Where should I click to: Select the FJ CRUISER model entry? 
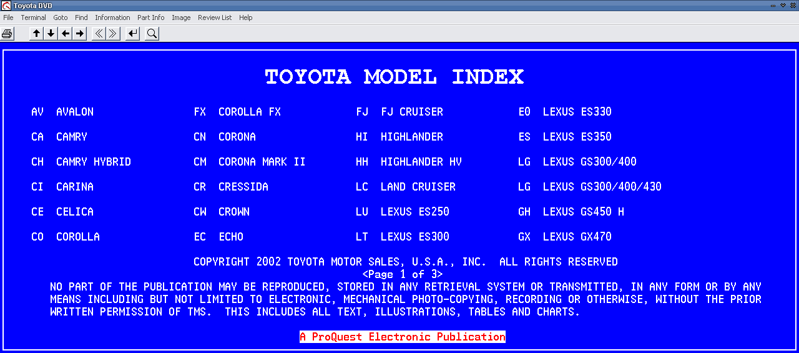[x=399, y=112]
